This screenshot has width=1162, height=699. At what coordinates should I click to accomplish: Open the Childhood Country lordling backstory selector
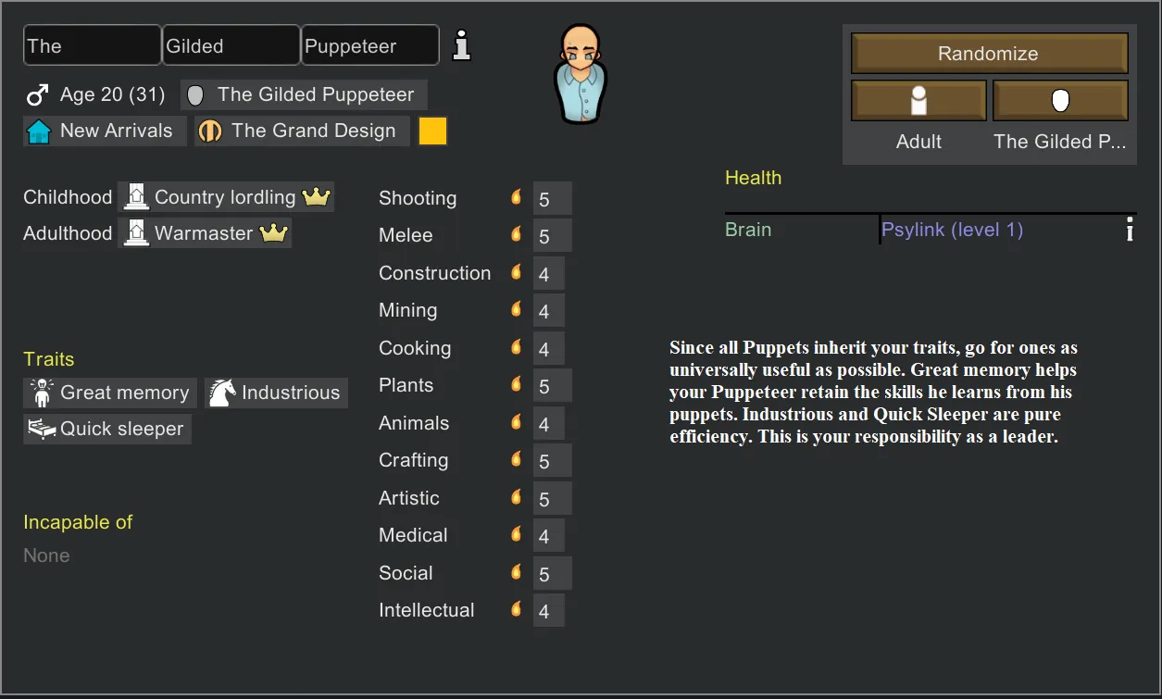coord(225,197)
